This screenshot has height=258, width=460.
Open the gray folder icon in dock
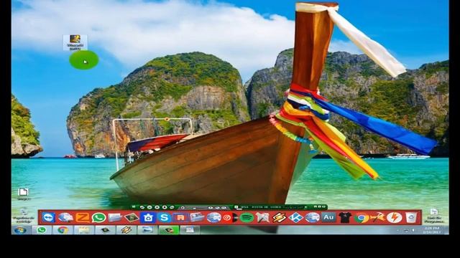[115, 217]
